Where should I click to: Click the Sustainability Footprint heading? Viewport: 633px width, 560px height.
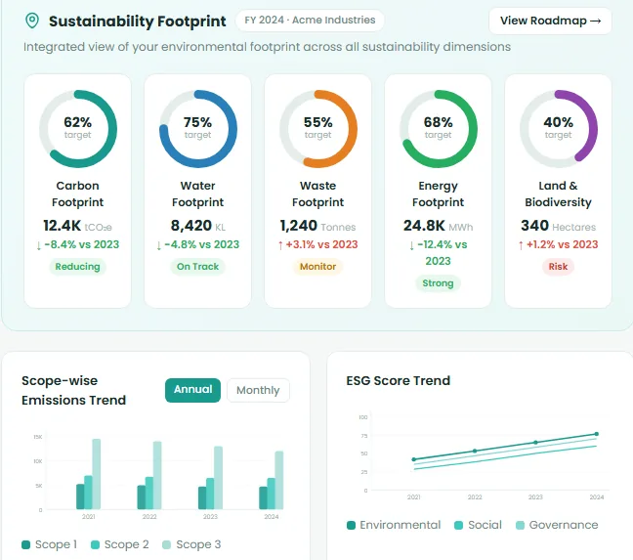138,21
